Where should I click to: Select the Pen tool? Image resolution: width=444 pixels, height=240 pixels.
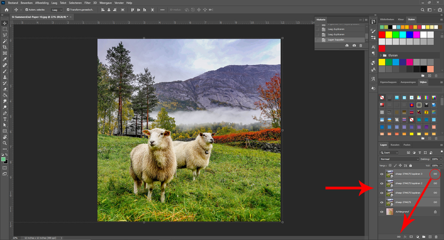5,113
